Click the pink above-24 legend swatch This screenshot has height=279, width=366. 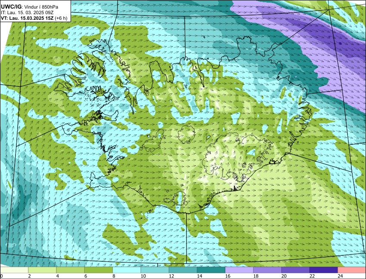pyautogui.click(x=352, y=270)
